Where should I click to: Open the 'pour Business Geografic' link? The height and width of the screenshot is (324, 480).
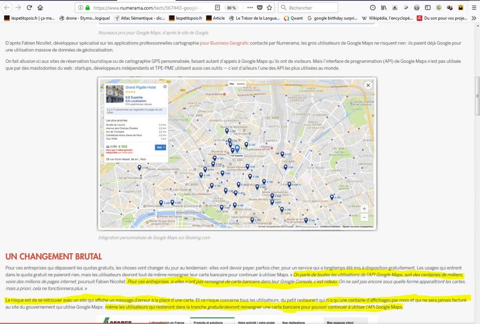tap(224, 43)
